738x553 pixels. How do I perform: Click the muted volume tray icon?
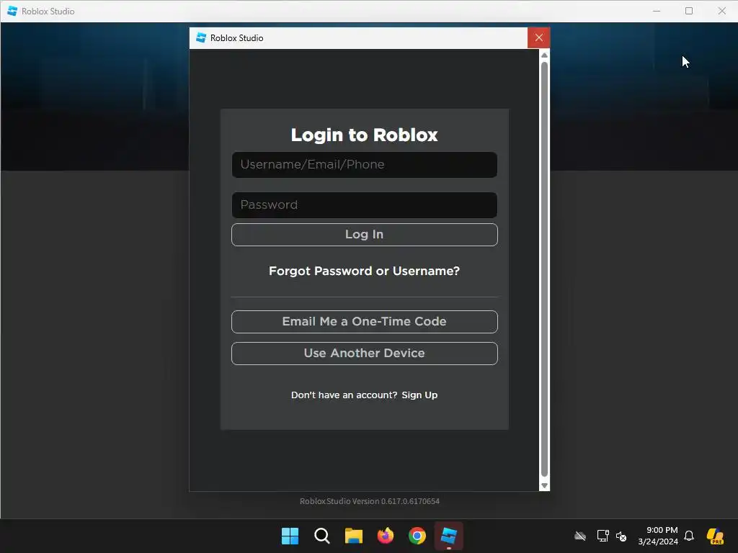[621, 536]
